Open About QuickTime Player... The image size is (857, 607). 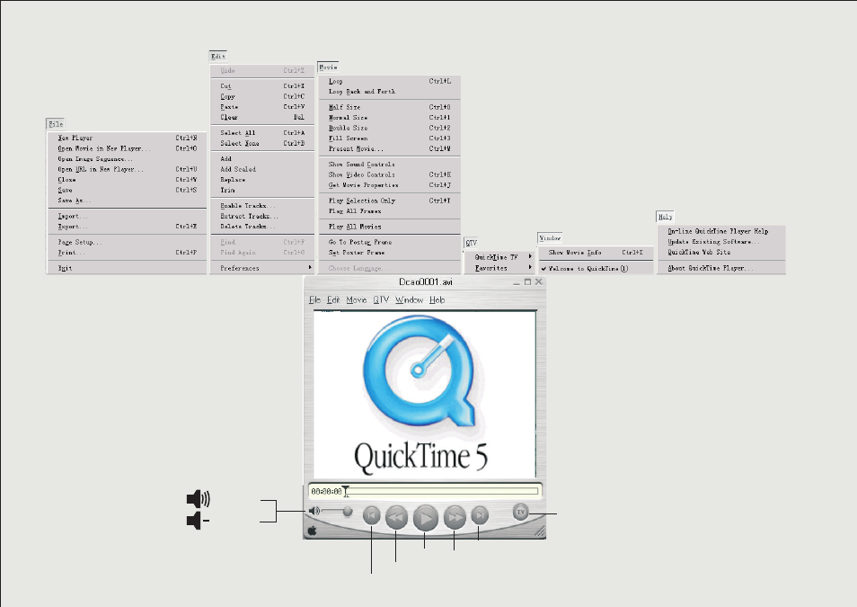click(x=721, y=268)
